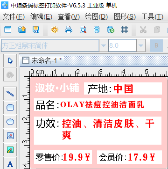Select the line drawing tool
Viewport: 168px width, 169px height.
click(10, 94)
